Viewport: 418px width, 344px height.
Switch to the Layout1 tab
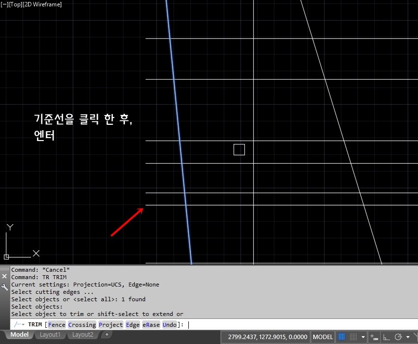pyautogui.click(x=50, y=334)
